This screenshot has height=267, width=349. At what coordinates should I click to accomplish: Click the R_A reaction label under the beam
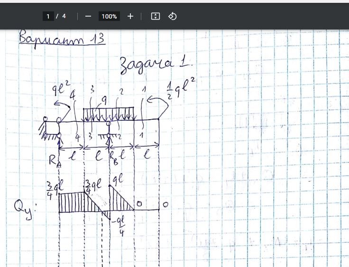click(x=53, y=161)
